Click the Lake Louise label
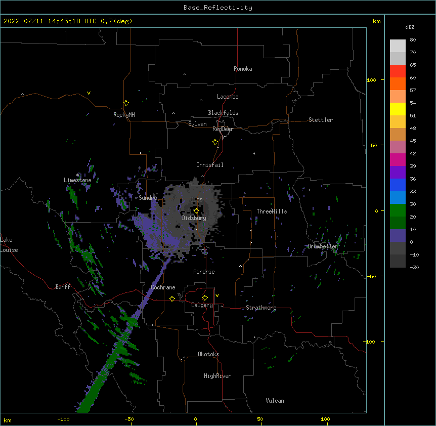The image size is (436, 426). point(9,245)
